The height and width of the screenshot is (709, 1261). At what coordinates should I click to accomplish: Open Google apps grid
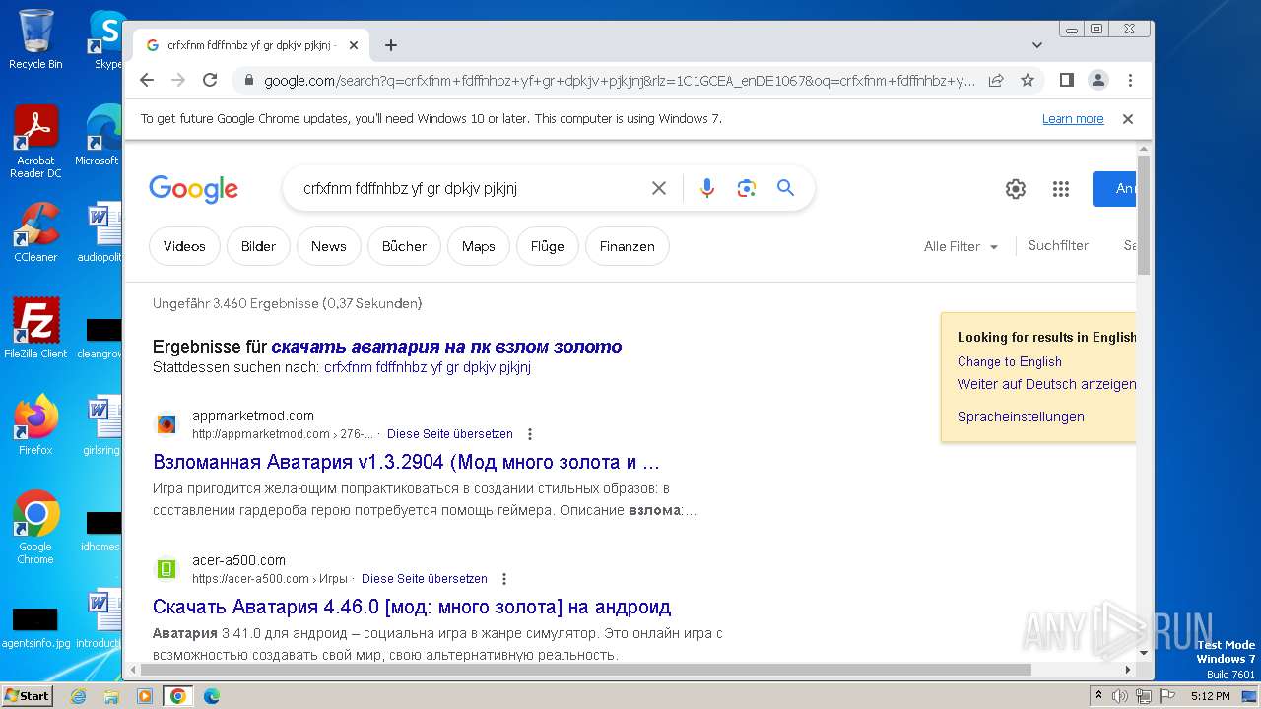(1060, 189)
